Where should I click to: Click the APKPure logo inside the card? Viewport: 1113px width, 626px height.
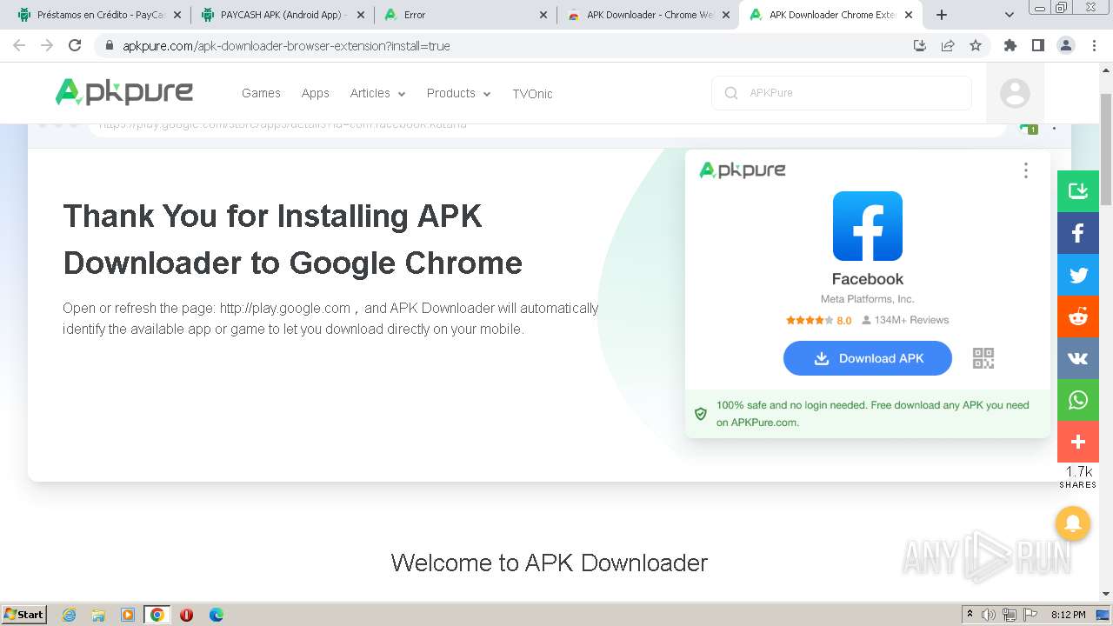pyautogui.click(x=743, y=170)
